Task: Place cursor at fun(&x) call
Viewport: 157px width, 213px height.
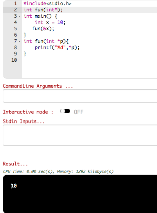Action: tap(43, 29)
